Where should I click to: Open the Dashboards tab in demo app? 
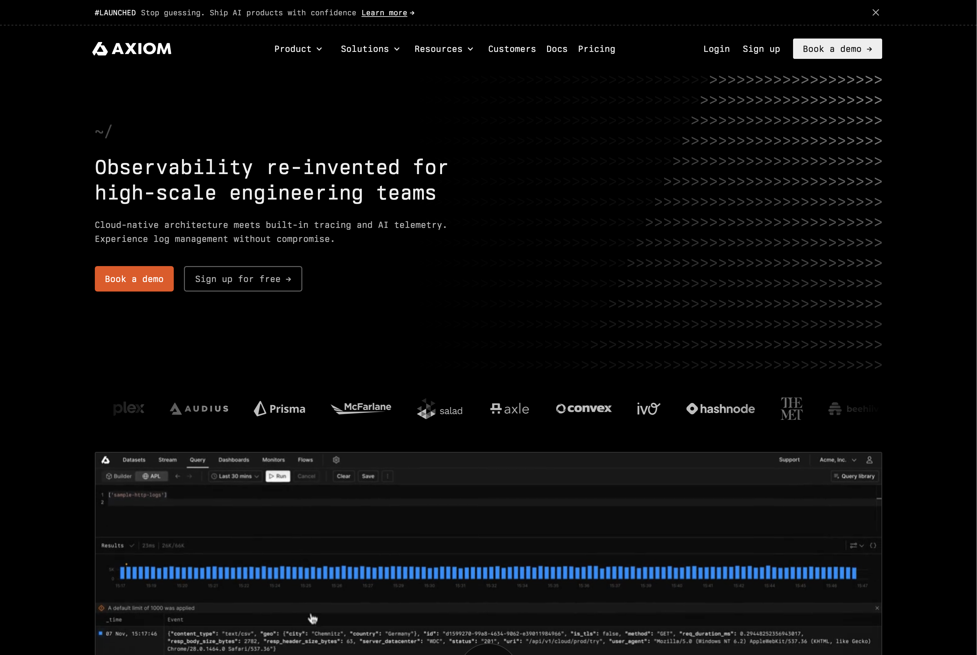point(234,460)
